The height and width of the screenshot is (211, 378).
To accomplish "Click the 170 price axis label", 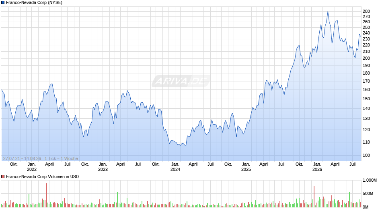I will pos(366,81).
